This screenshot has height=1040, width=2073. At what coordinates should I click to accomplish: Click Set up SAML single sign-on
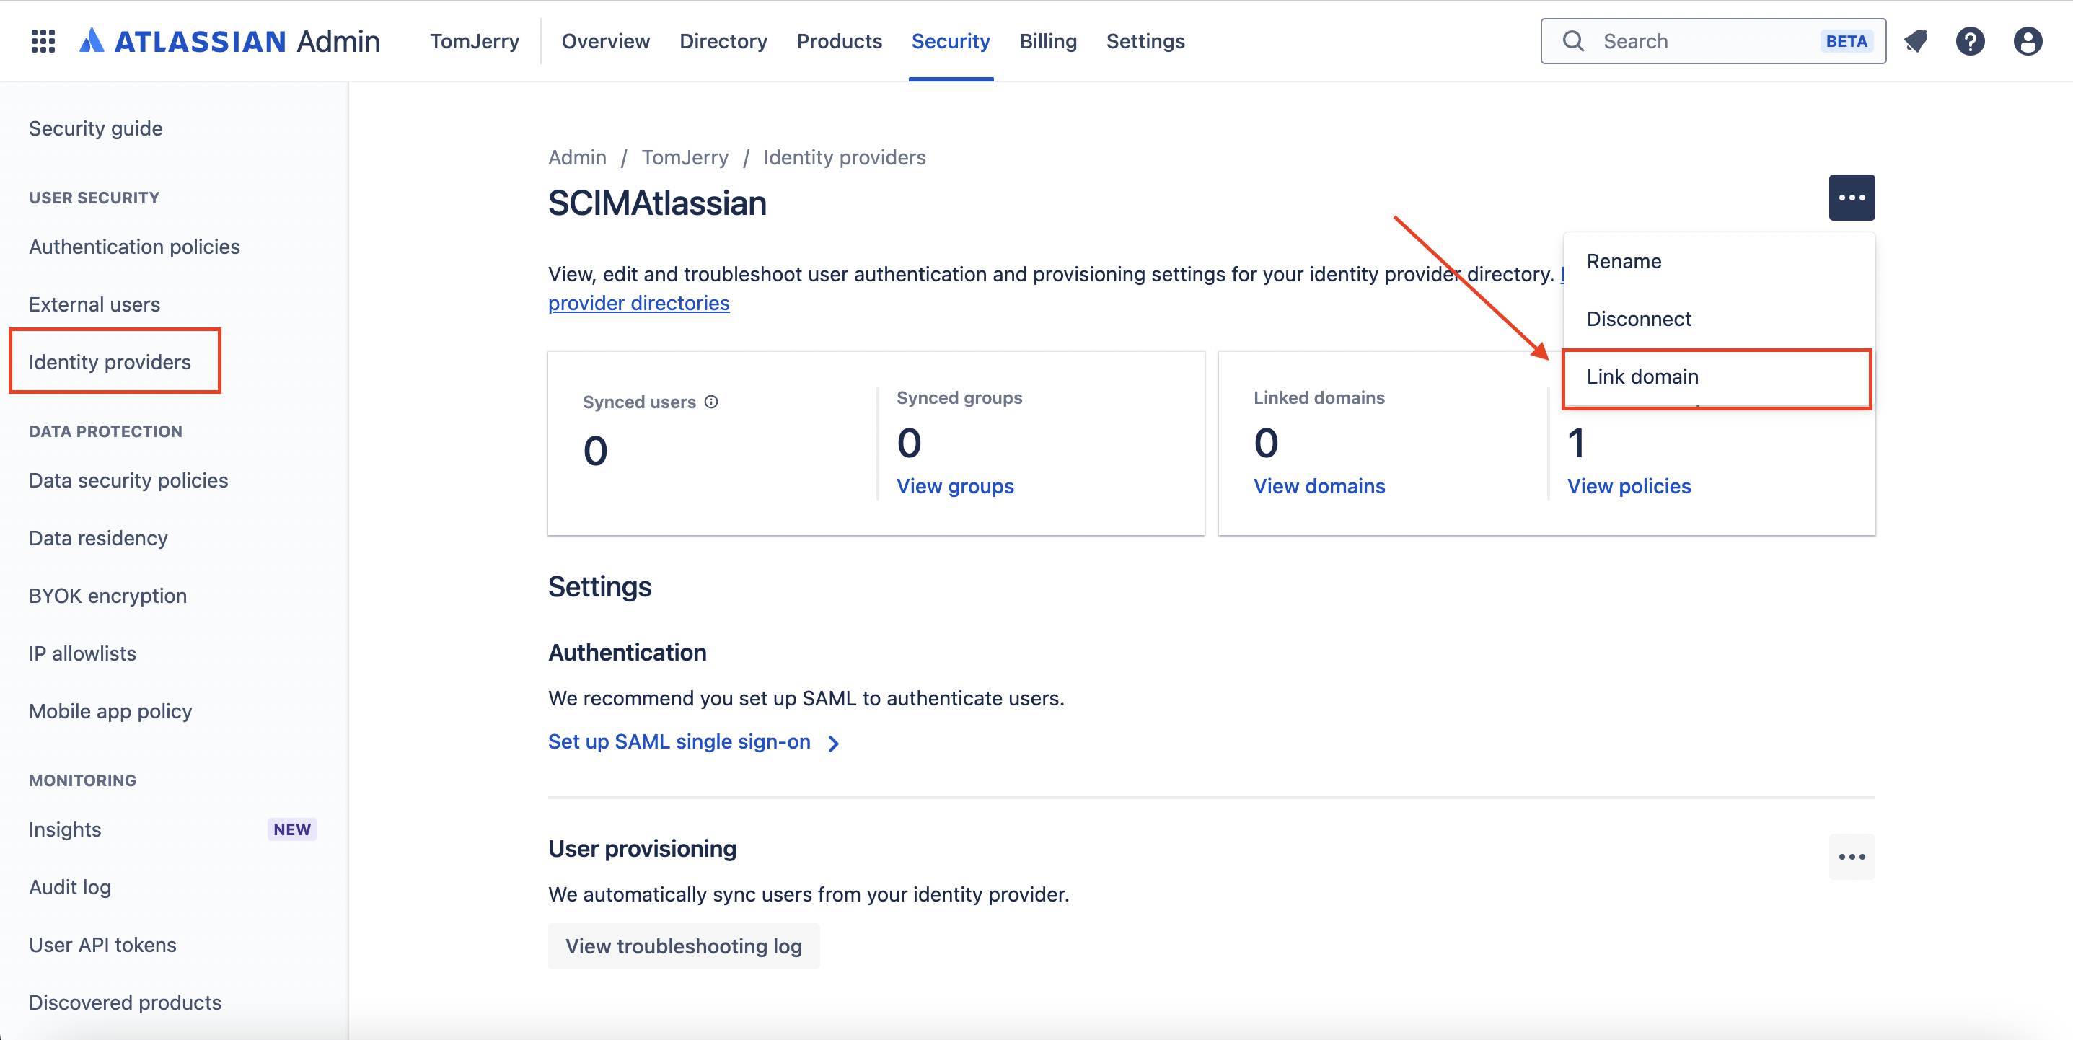tap(679, 741)
